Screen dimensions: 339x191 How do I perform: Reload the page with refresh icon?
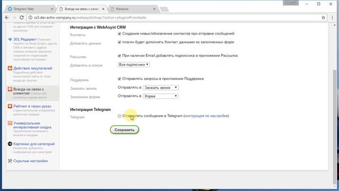click(22, 18)
